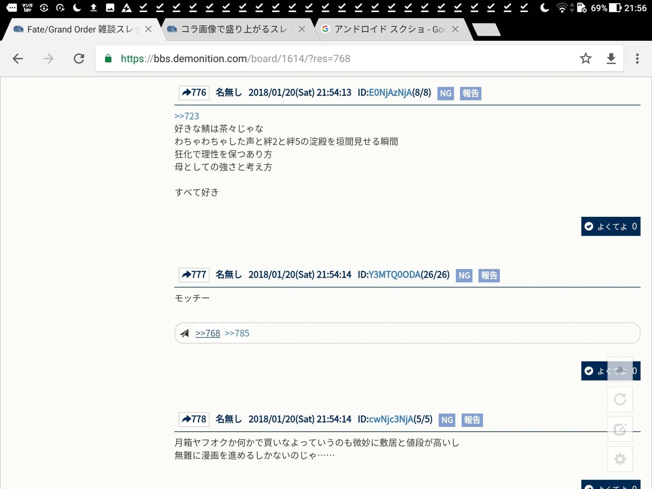Reload the page with refresh icon
The height and width of the screenshot is (489, 652).
[x=79, y=59]
